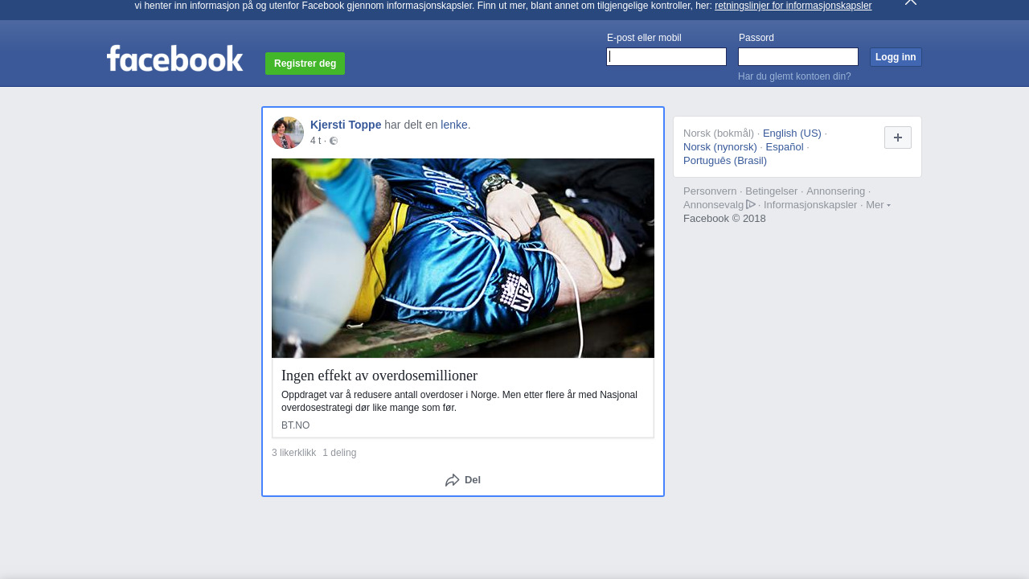Screen dimensions: 1029x579
Task: Open the Informasjonskapsler footer link
Action: pos(810,204)
